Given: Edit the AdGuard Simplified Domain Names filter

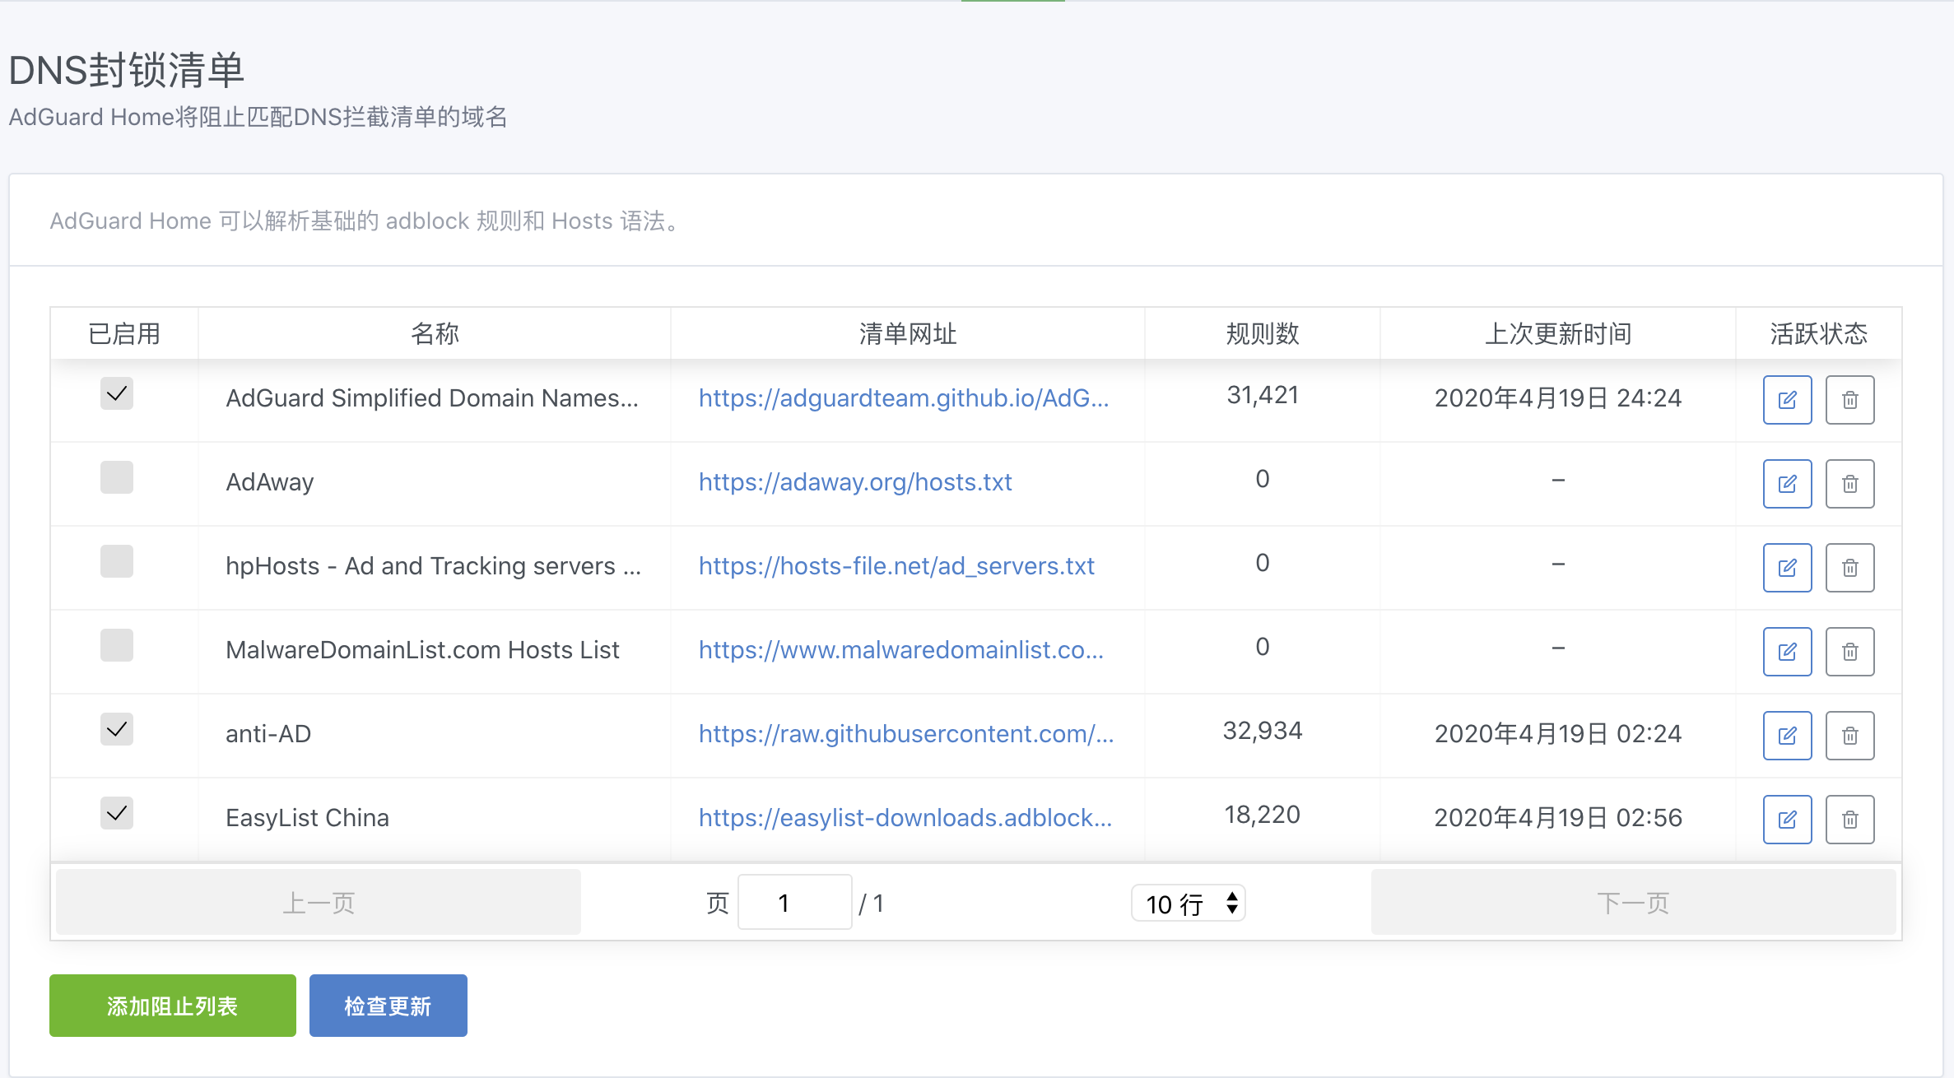Looking at the screenshot, I should coord(1787,400).
